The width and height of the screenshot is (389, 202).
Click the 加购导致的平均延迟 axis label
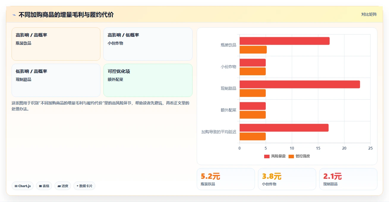tap(219, 132)
